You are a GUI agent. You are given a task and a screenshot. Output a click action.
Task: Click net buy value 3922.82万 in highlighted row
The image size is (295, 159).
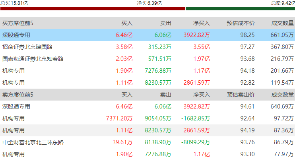coord(197,35)
